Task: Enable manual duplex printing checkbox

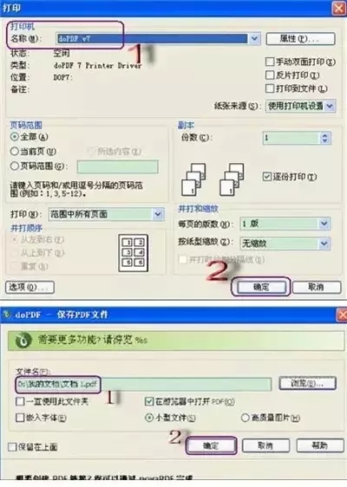Action: coord(270,62)
